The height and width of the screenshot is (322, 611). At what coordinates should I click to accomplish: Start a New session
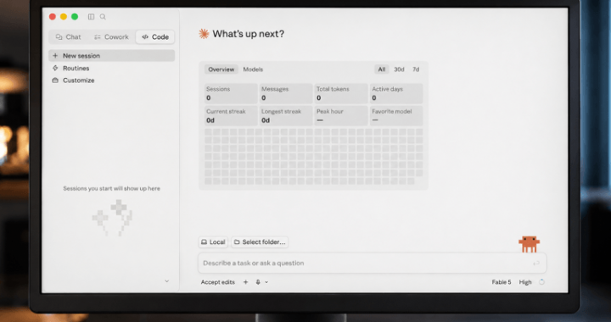click(x=111, y=56)
